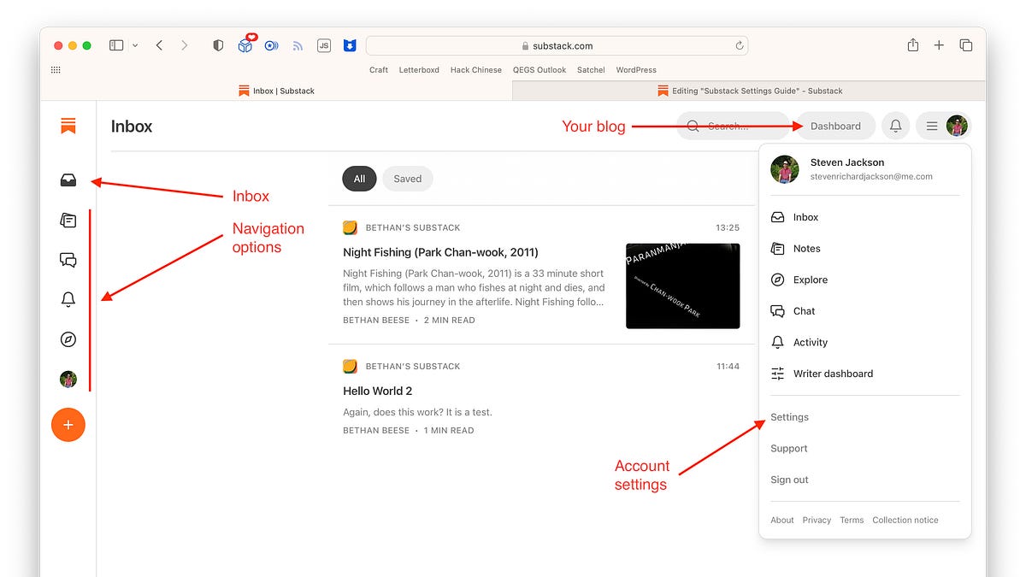Click the shield privacy report icon

pos(218,45)
